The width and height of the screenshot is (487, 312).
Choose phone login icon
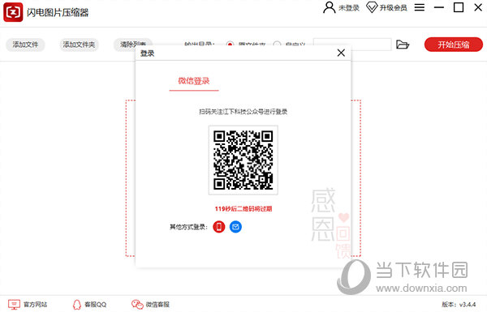pos(218,227)
